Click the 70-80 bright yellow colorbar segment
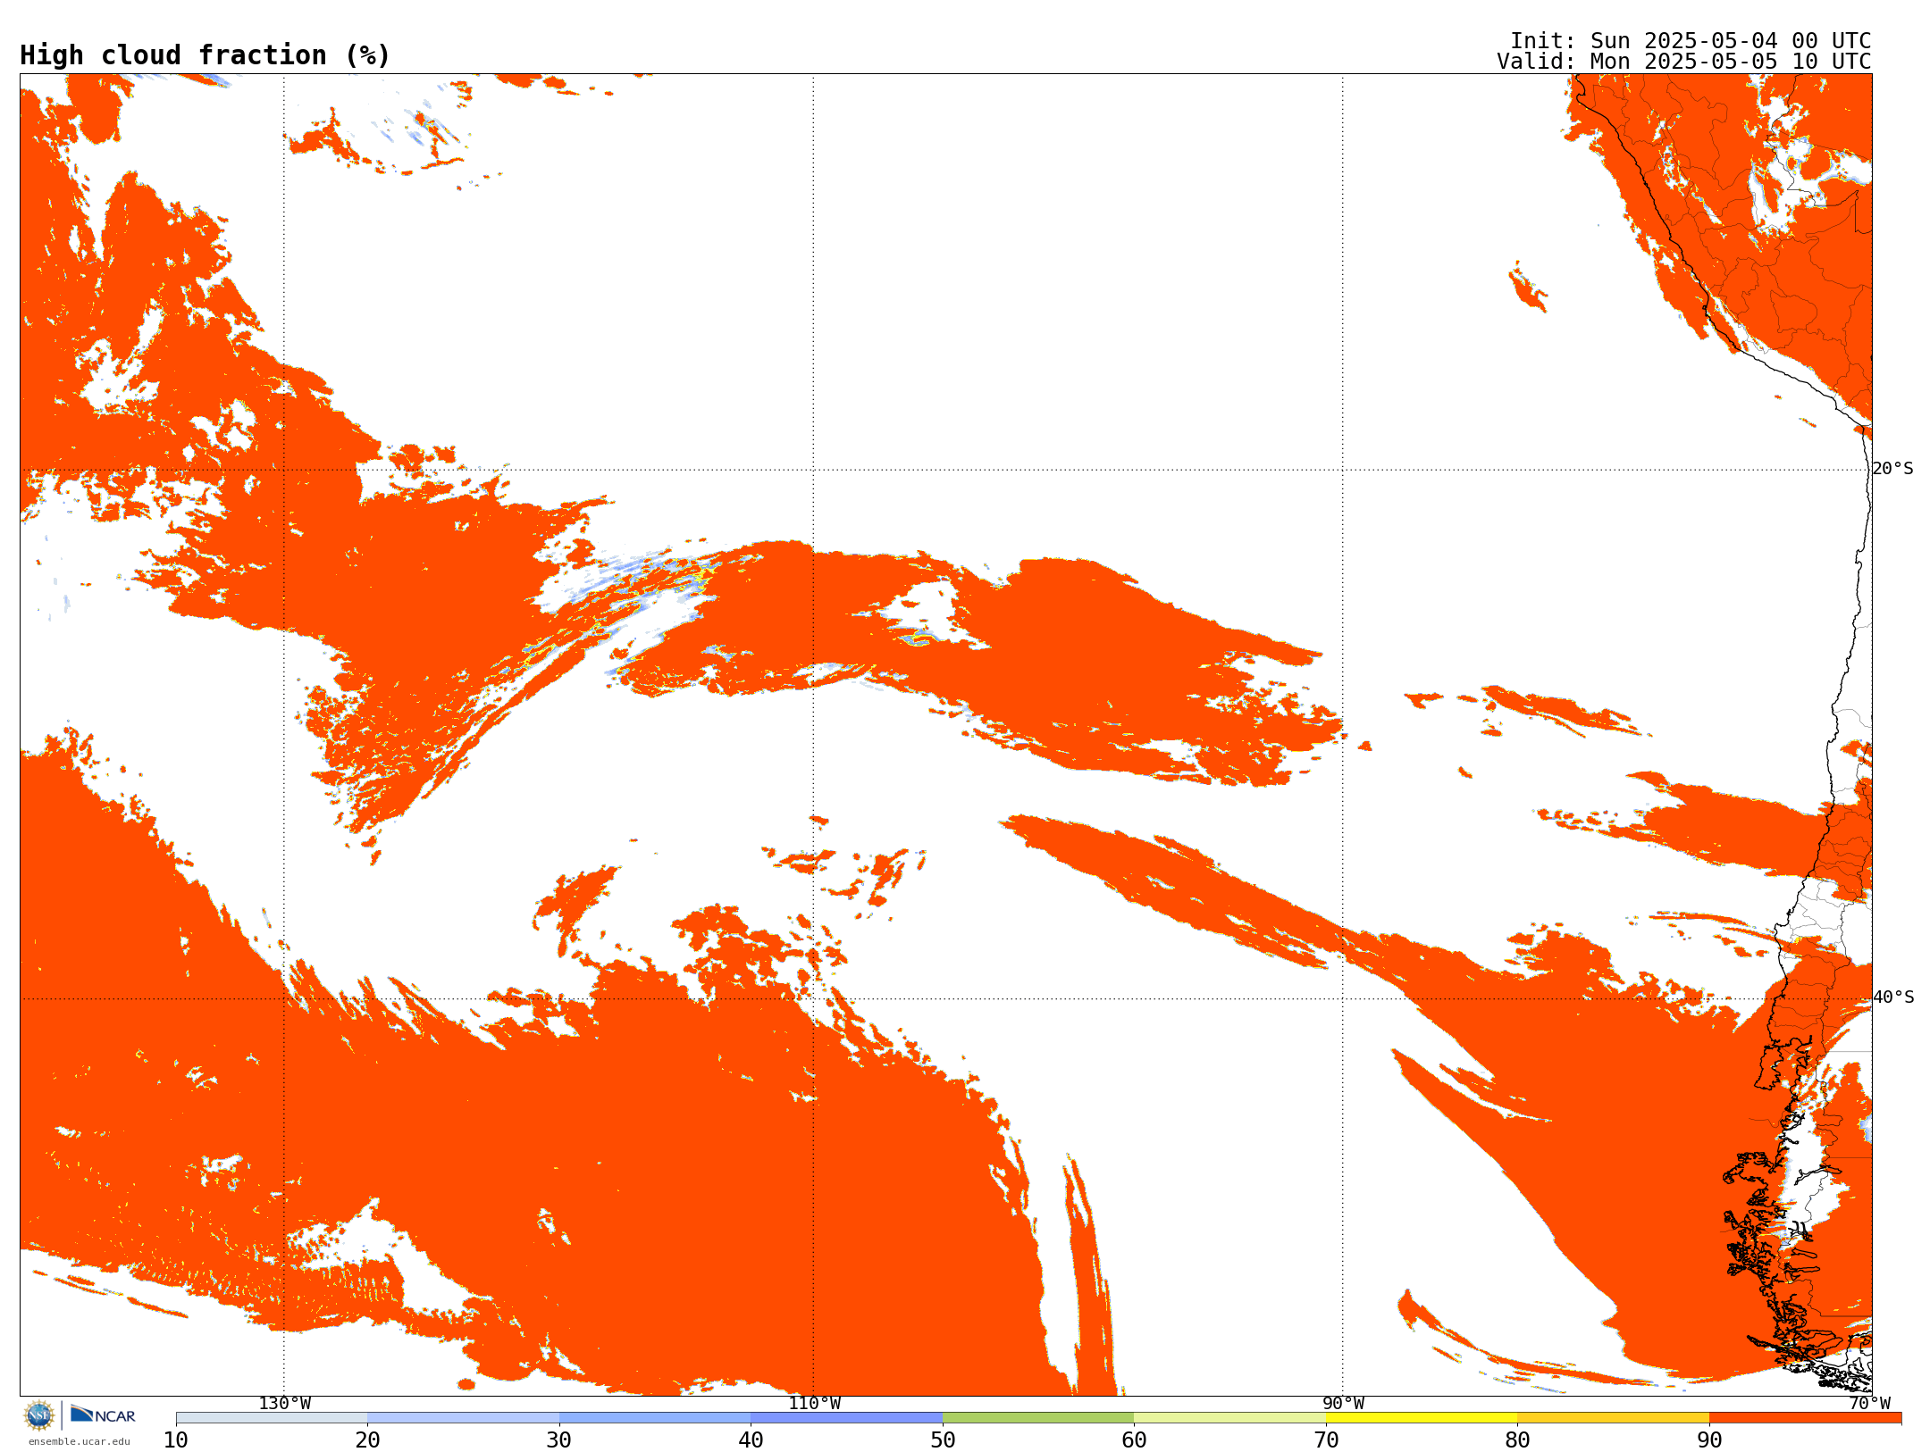The width and height of the screenshot is (1930, 1452). tap(1422, 1418)
